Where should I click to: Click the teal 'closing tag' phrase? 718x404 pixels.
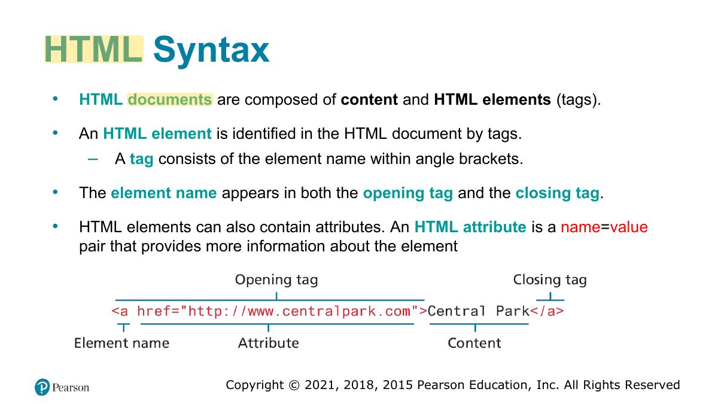pos(557,193)
